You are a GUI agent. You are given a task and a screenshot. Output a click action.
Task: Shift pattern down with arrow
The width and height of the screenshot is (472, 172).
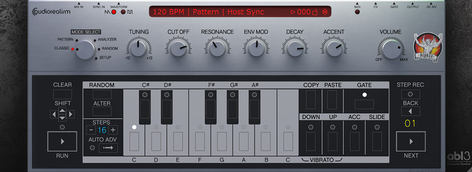click(62, 118)
